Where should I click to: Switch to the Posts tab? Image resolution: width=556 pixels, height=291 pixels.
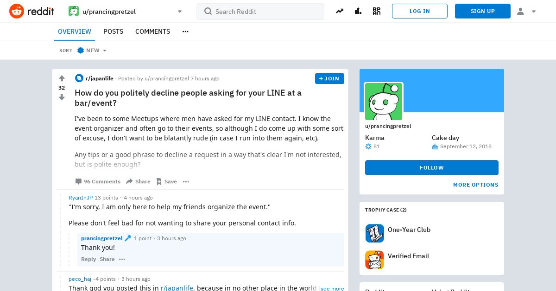[113, 31]
